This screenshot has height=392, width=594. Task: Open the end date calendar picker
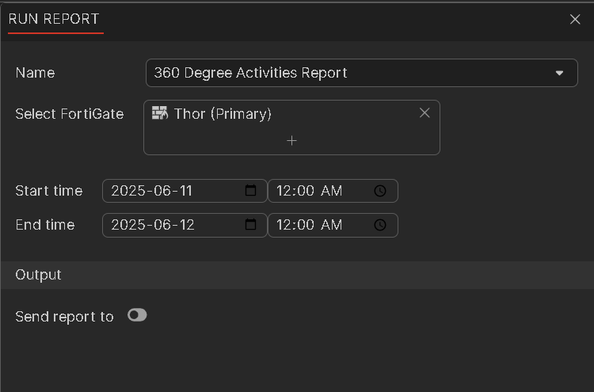tap(251, 225)
